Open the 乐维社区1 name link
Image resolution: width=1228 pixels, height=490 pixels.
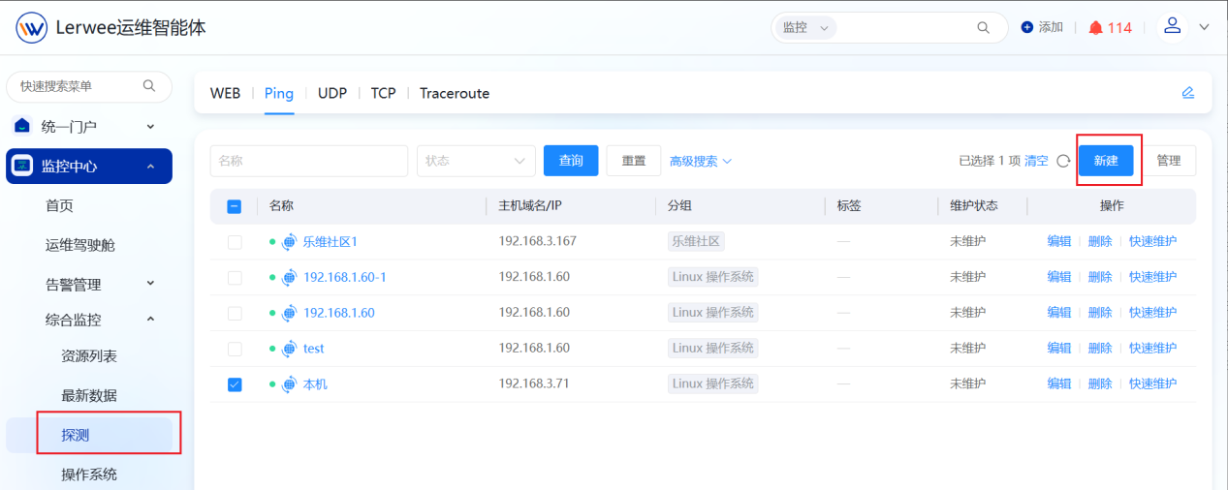[x=331, y=241]
